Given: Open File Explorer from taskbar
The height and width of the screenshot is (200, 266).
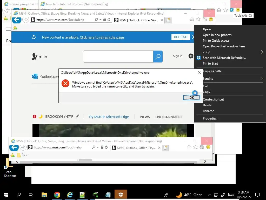Looking at the screenshot, I should point(44,195).
